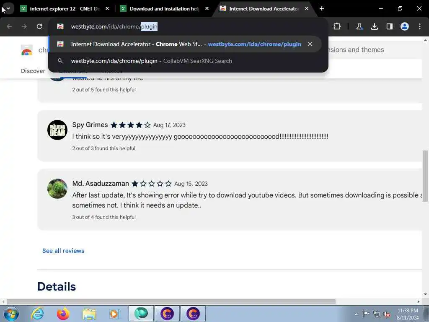This screenshot has width=429, height=322.
Task: Open Windows Explorer folder icon in taskbar
Action: coord(89,314)
